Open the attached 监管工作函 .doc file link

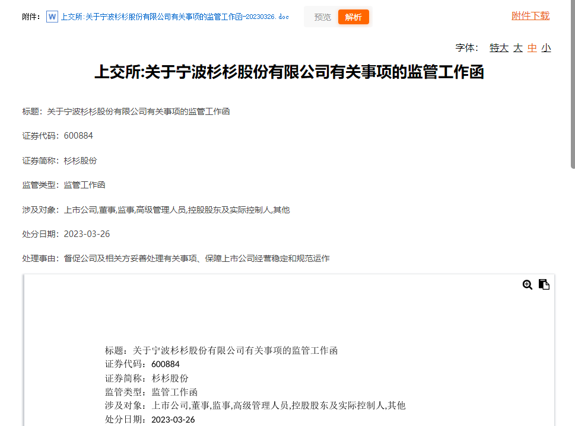[175, 17]
